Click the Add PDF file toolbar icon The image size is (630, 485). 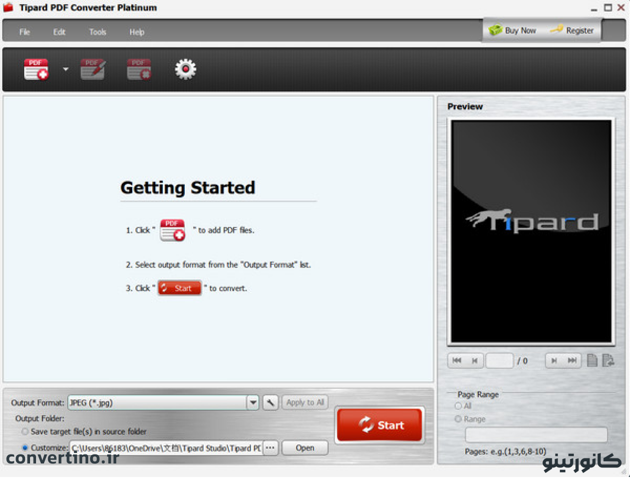click(x=36, y=69)
